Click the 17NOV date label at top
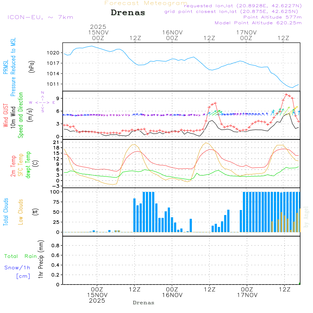The height and width of the screenshot is (313, 313). (x=246, y=32)
